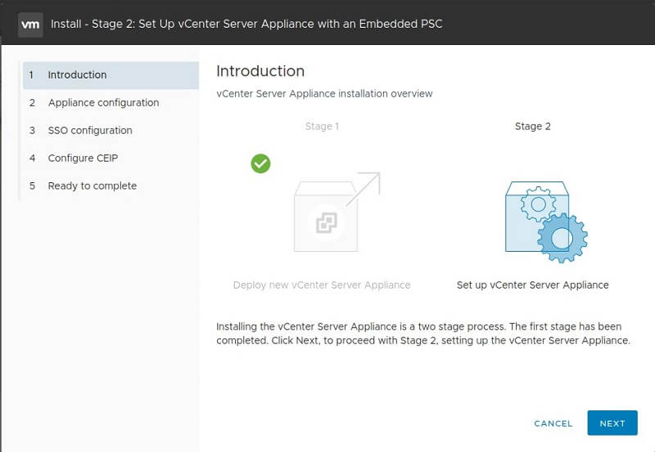Click the CANCEL button
Viewport: 655px width, 452px height.
[x=553, y=423]
